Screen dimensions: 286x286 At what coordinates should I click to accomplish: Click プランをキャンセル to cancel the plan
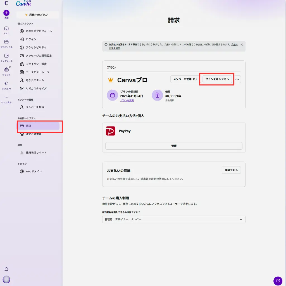[x=217, y=79]
